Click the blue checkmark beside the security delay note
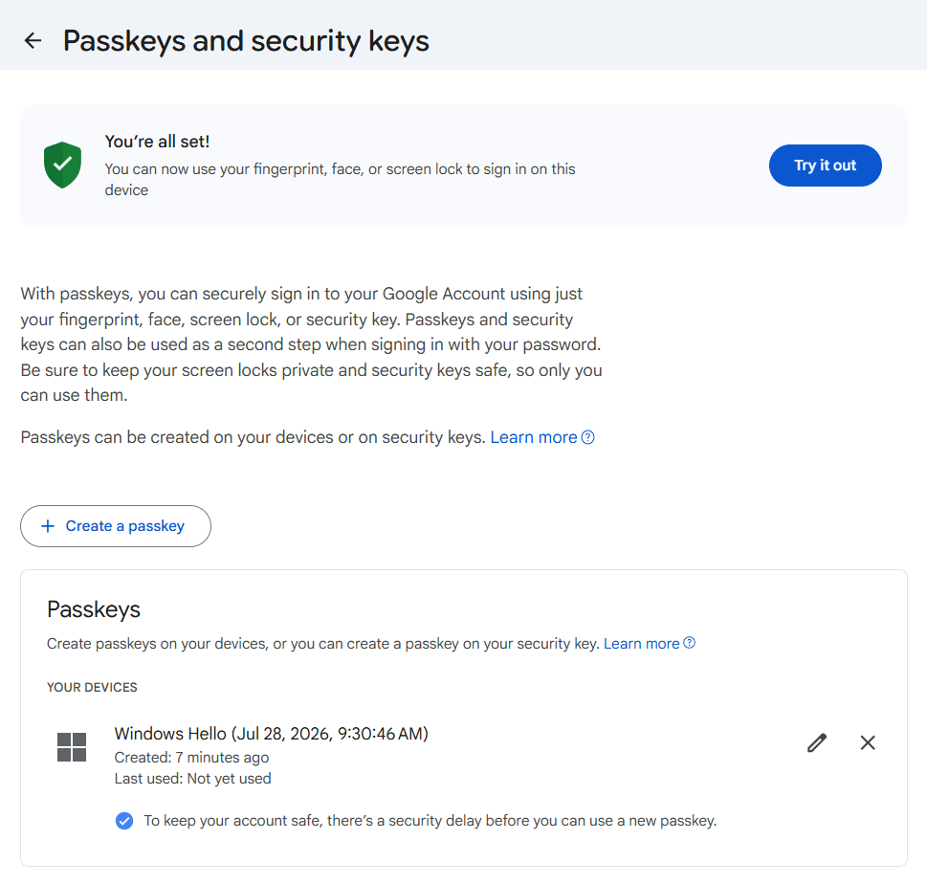This screenshot has height=884, width=927. tap(124, 821)
